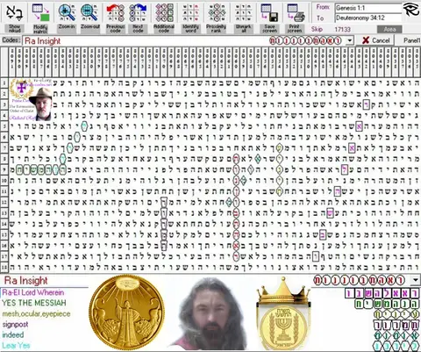Click the red X Cancel button

click(x=375, y=40)
